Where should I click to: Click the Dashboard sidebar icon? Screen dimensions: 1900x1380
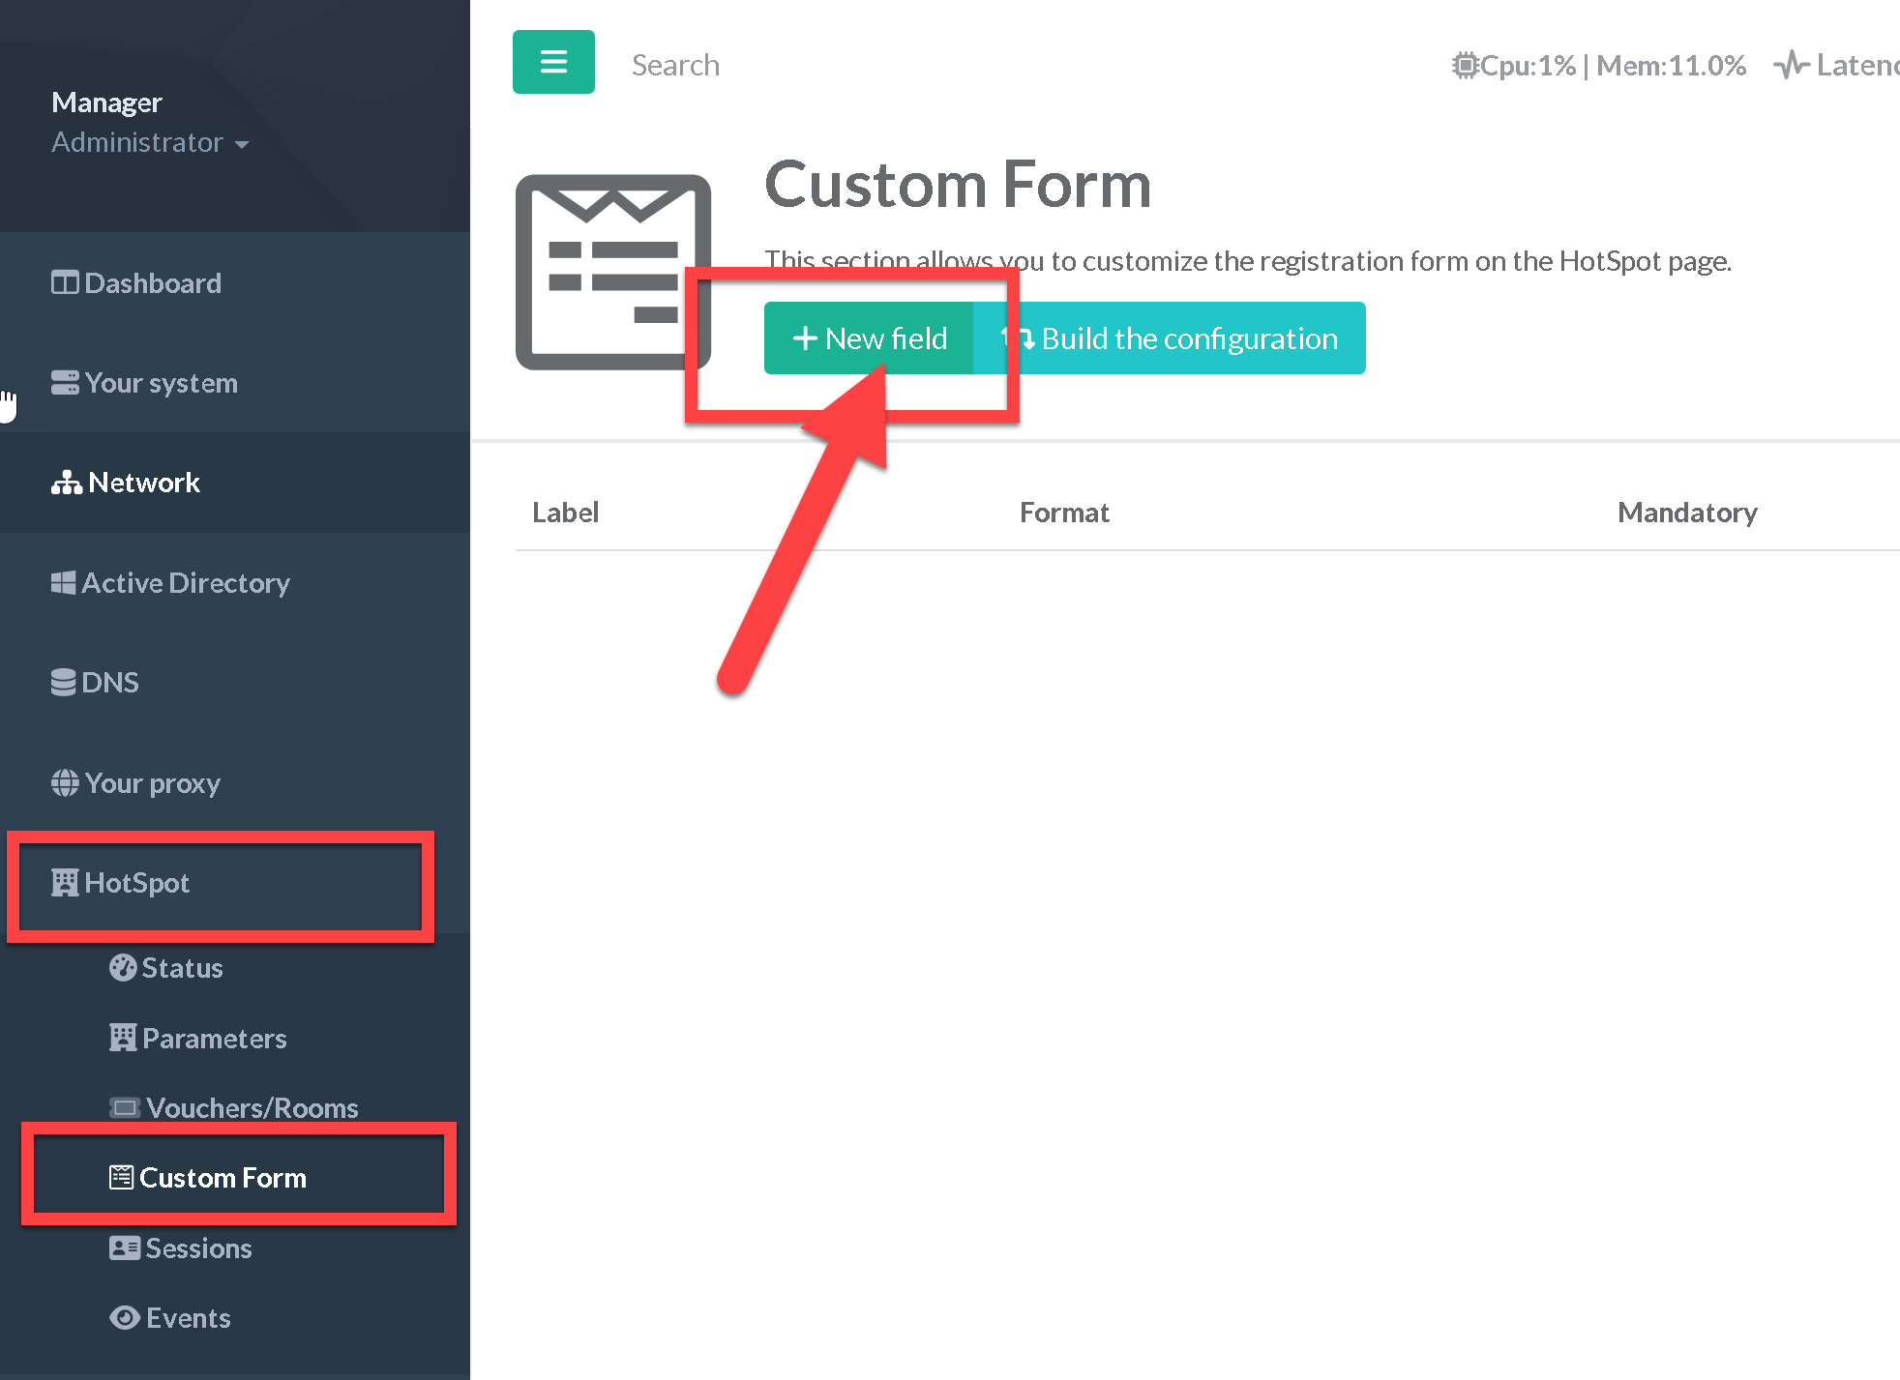coord(65,283)
